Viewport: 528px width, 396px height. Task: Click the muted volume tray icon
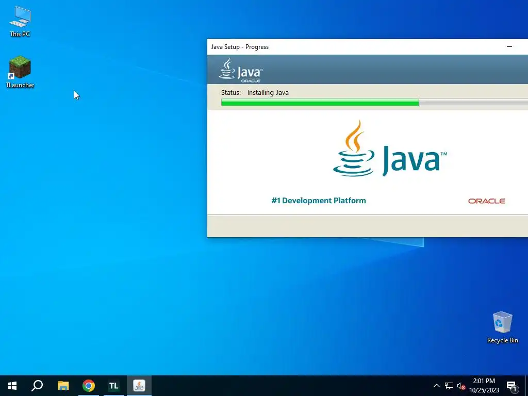[x=461, y=386]
